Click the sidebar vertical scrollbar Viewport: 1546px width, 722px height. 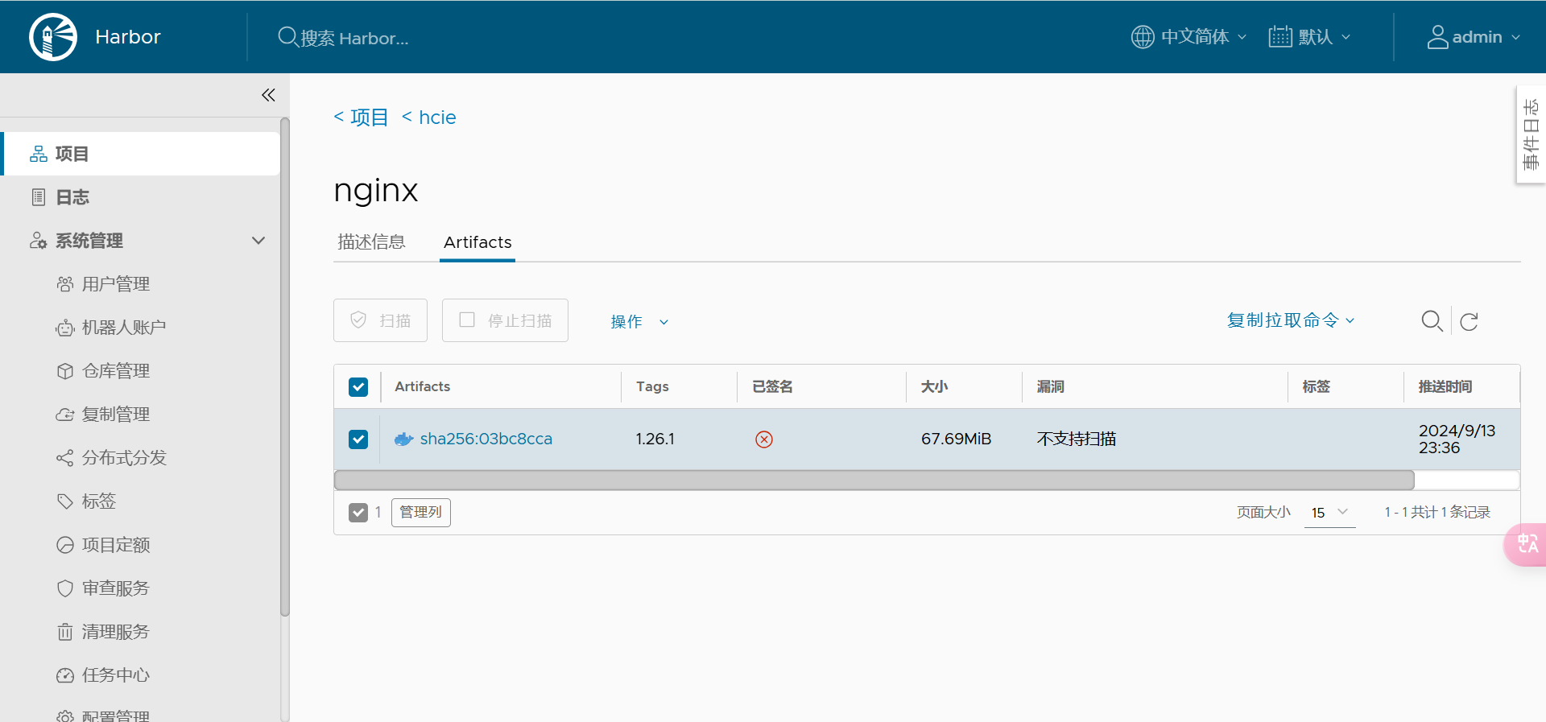(284, 366)
